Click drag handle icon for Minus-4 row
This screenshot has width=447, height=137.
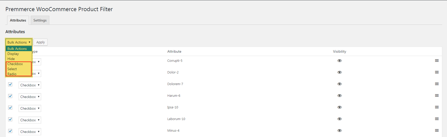coord(437,130)
